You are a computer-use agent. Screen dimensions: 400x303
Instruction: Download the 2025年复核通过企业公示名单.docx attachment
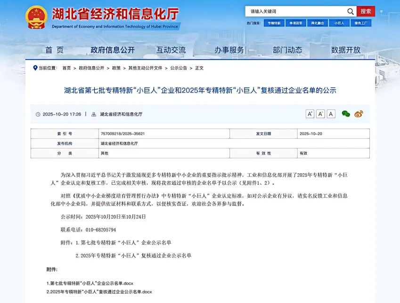(x=99, y=292)
